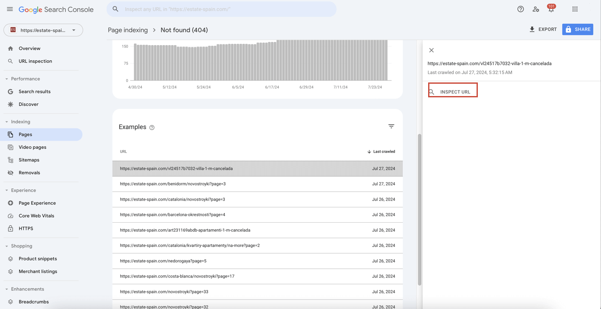Screen dimensions: 601x309
Task: Collapse the Shopping section in sidebar
Action: tap(6, 246)
